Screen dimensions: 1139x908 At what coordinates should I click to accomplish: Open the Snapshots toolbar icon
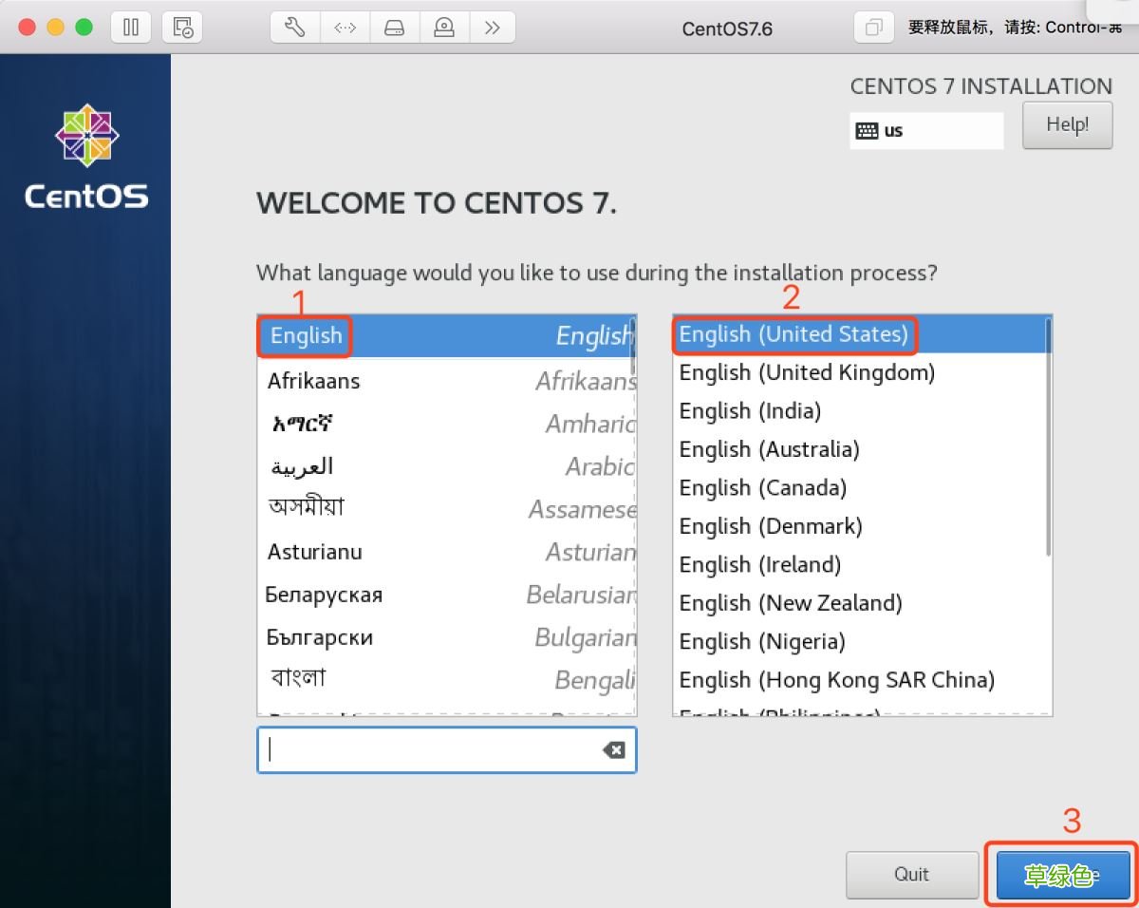(x=182, y=27)
